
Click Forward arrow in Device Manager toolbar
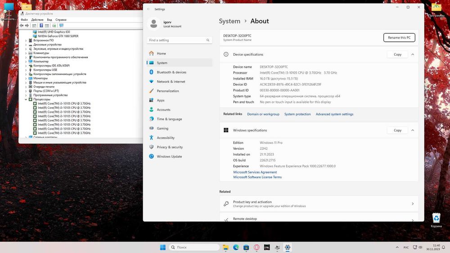[x=27, y=26]
